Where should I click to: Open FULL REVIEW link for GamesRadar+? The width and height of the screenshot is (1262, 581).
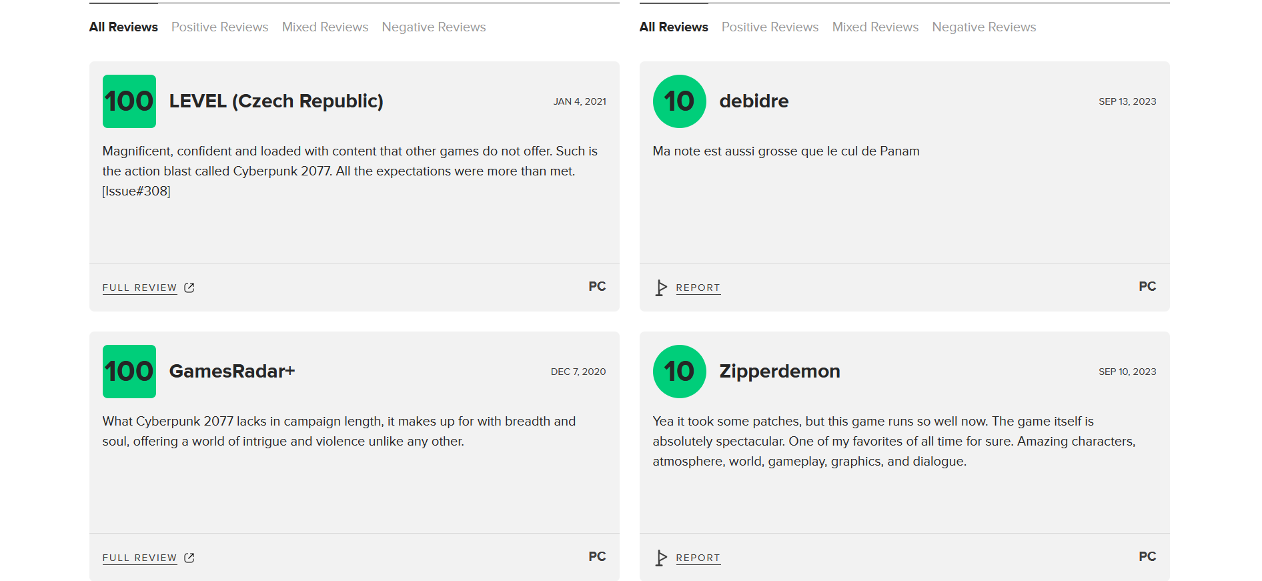139,558
